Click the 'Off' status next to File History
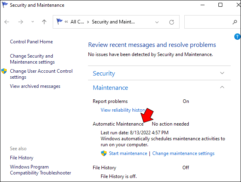 (186, 168)
